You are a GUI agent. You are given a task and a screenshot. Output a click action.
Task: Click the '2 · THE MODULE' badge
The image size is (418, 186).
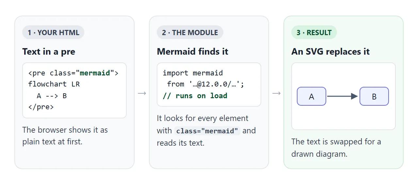coord(190,33)
